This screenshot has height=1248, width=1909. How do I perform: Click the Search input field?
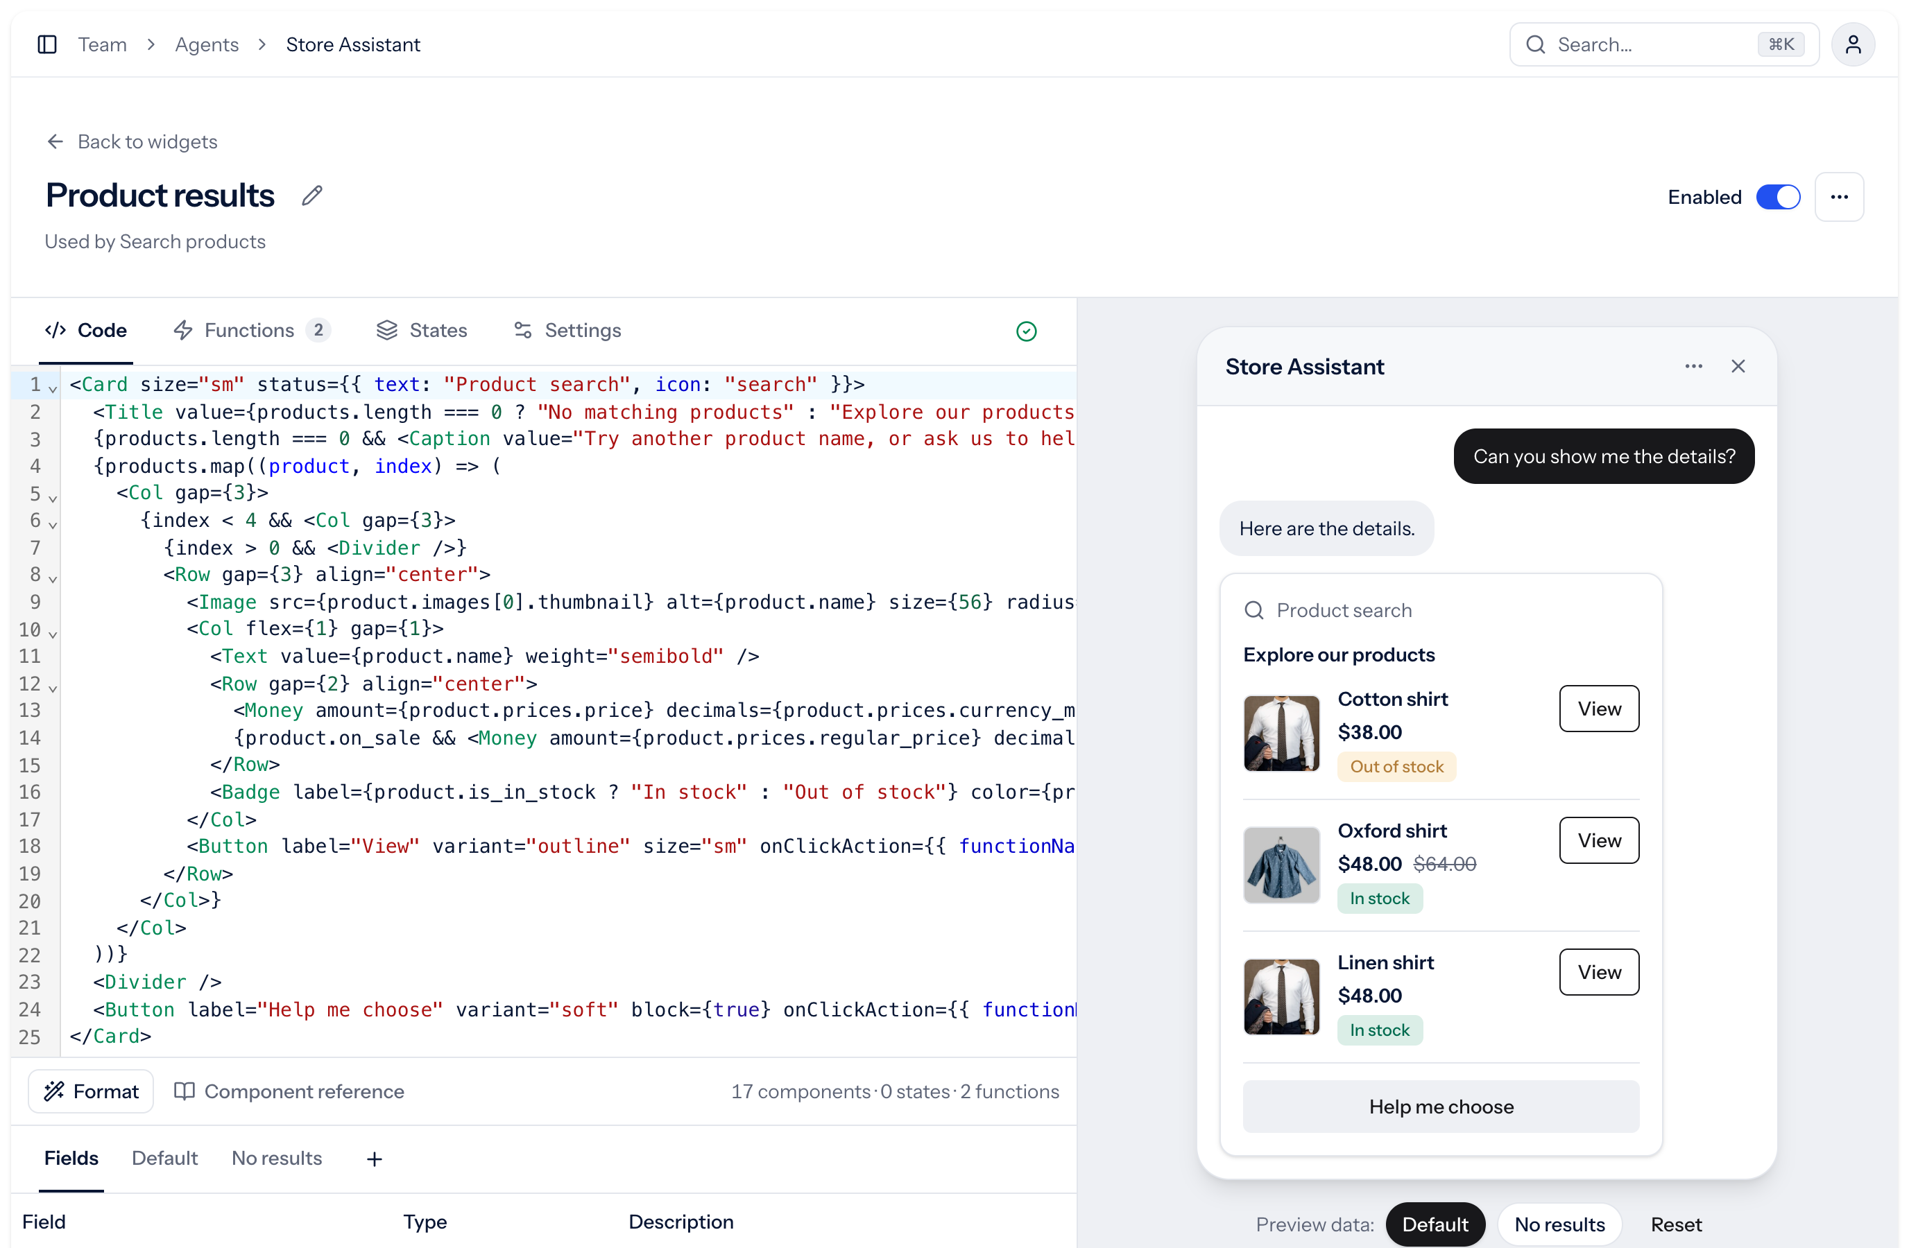tap(1663, 44)
